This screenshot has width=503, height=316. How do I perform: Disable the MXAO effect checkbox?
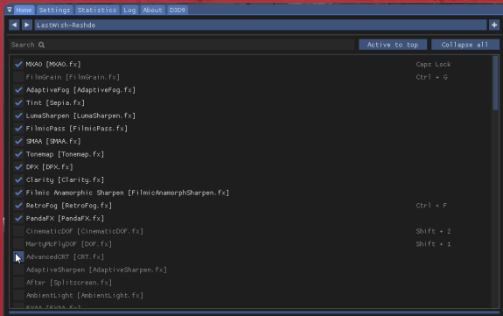(x=18, y=64)
